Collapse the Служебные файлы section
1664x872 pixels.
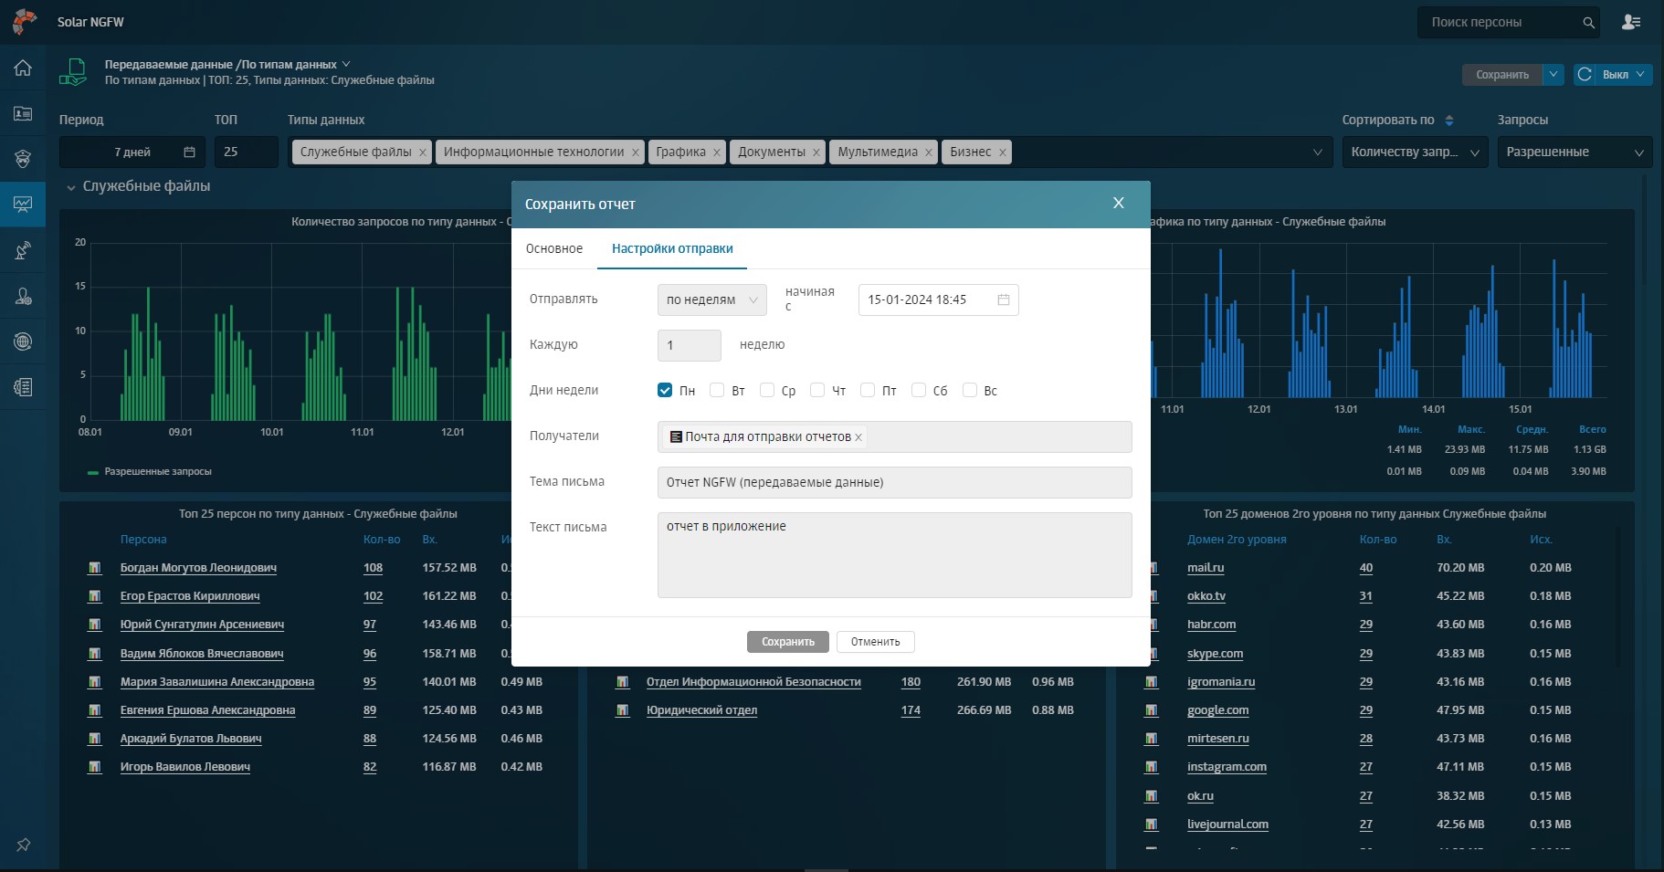[x=71, y=187]
